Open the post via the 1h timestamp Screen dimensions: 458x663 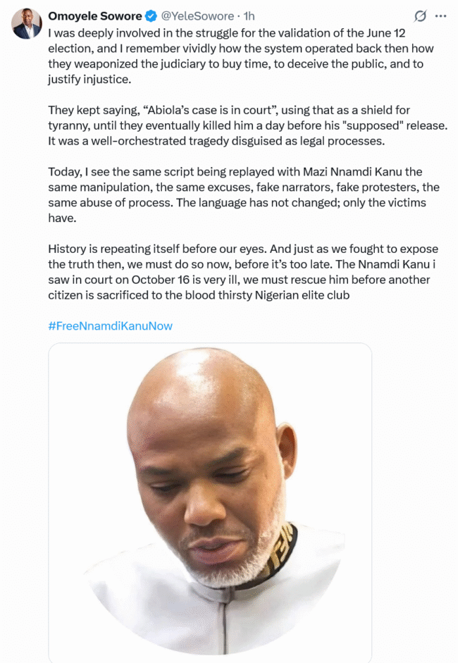249,16
